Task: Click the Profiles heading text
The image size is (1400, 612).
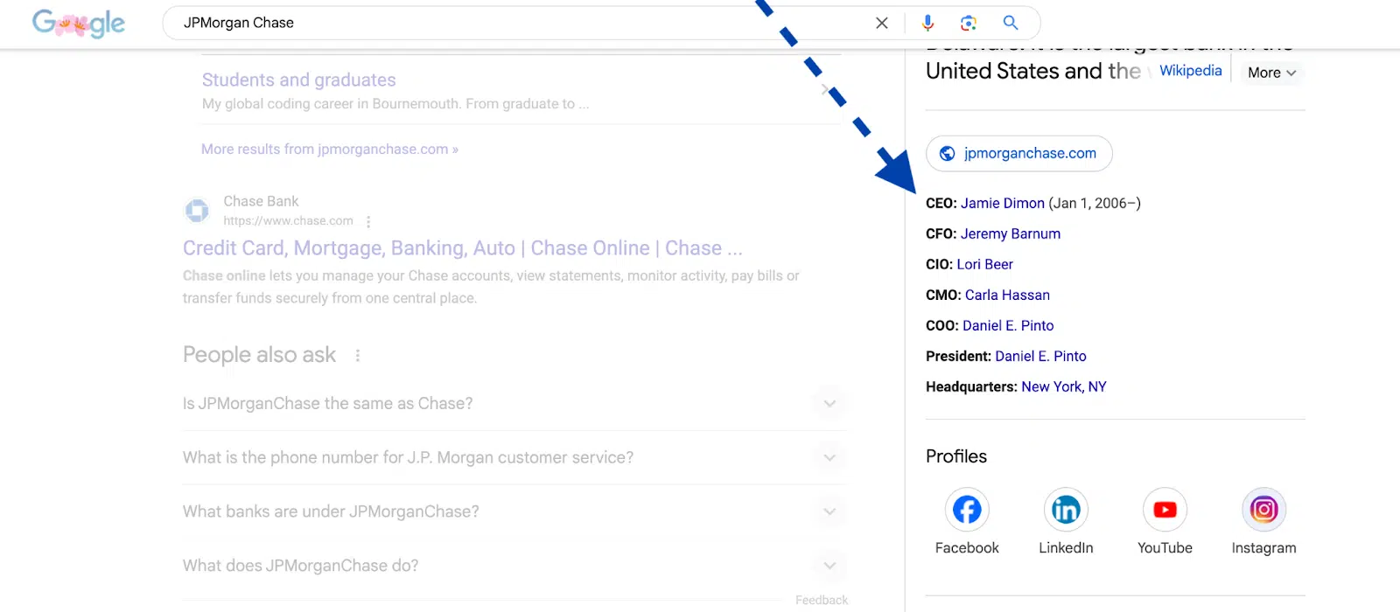Action: tap(956, 456)
